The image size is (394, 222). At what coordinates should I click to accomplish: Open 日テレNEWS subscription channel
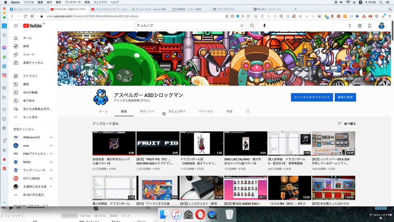pyautogui.click(x=32, y=178)
